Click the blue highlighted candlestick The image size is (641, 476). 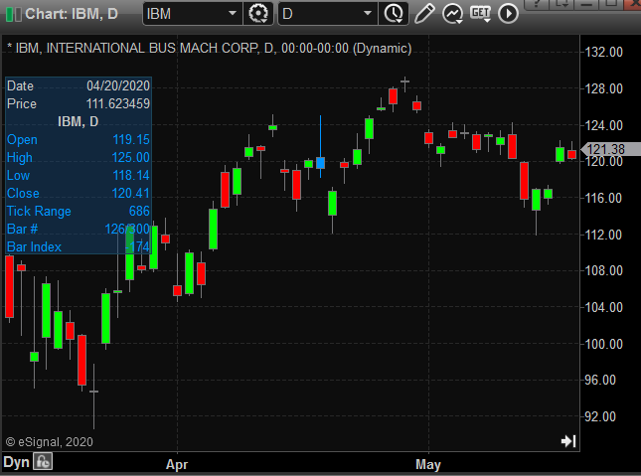coord(320,163)
